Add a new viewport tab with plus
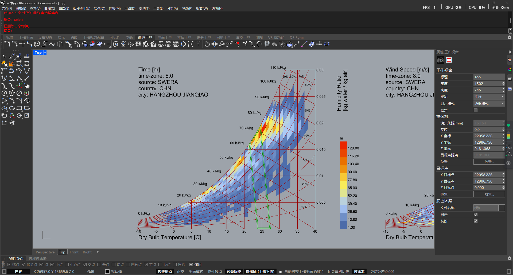Viewport: 513px width, 275px height. 98,252
